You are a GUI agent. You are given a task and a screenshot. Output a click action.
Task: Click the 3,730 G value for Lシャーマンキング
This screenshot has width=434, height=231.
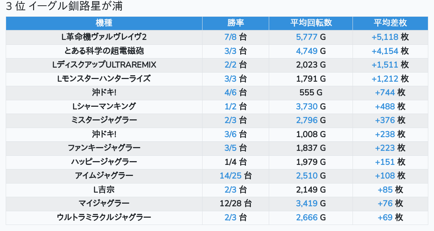click(306, 106)
